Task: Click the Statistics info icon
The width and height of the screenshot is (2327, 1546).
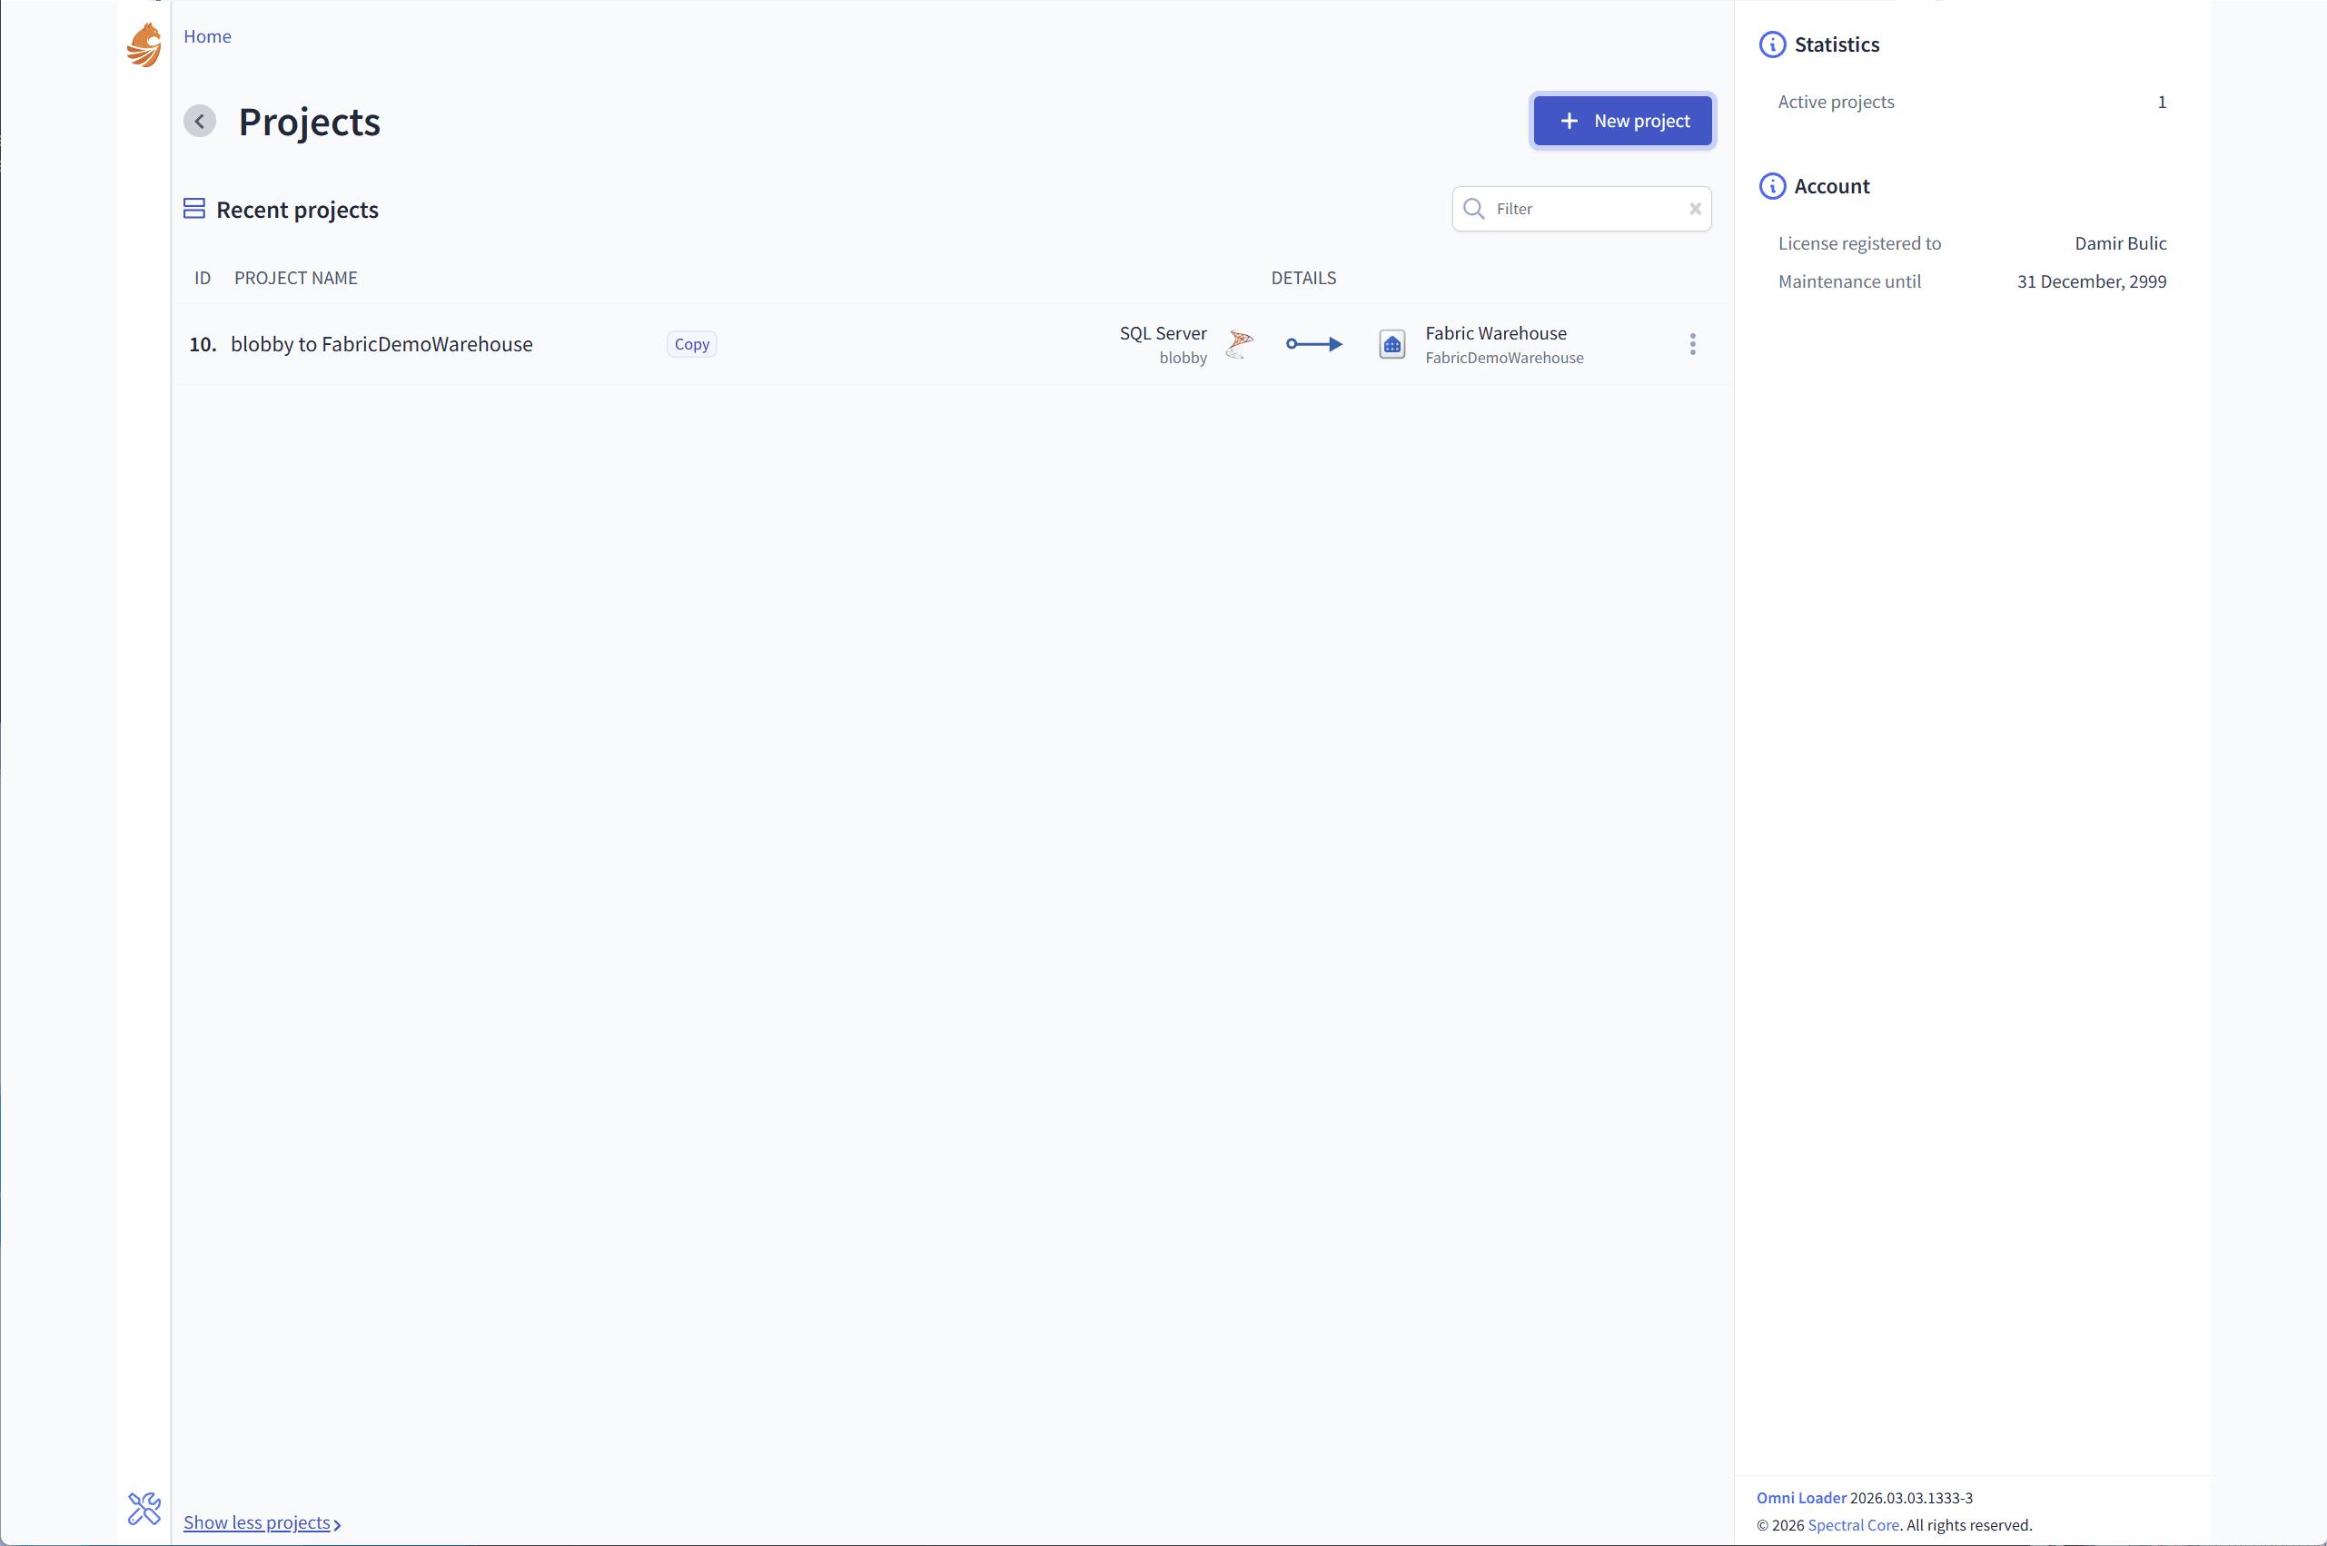Action: pyautogui.click(x=1772, y=44)
